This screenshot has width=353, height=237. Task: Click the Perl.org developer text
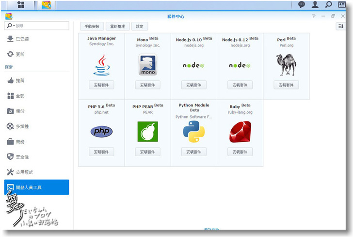click(287, 45)
